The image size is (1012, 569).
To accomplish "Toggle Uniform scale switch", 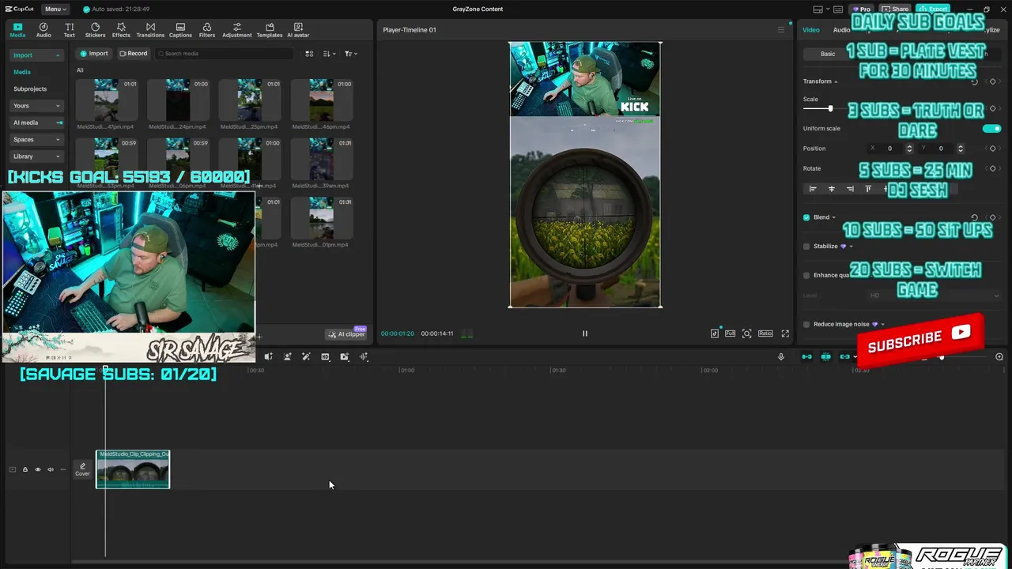I will click(991, 128).
